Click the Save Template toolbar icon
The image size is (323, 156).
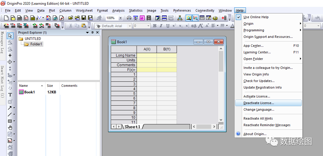(x=90, y=18)
